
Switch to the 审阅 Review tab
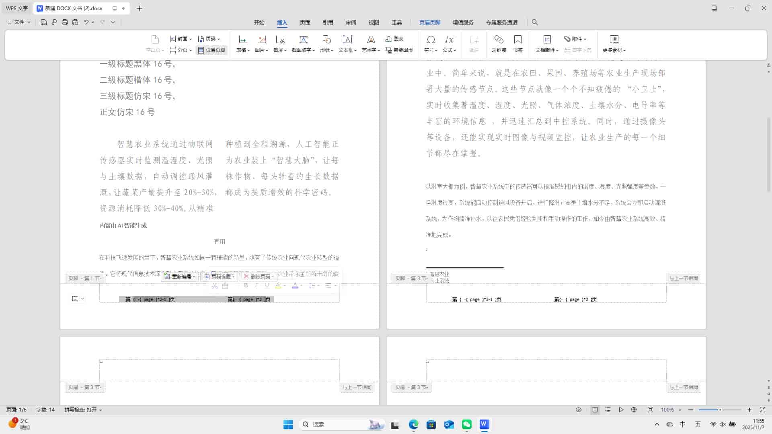click(x=351, y=23)
